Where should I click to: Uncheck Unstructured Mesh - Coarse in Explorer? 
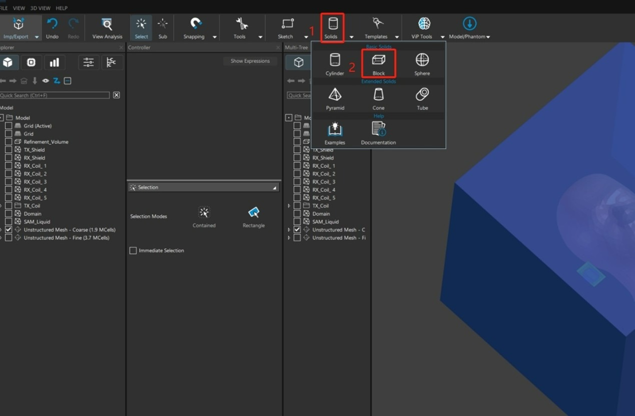pos(9,230)
